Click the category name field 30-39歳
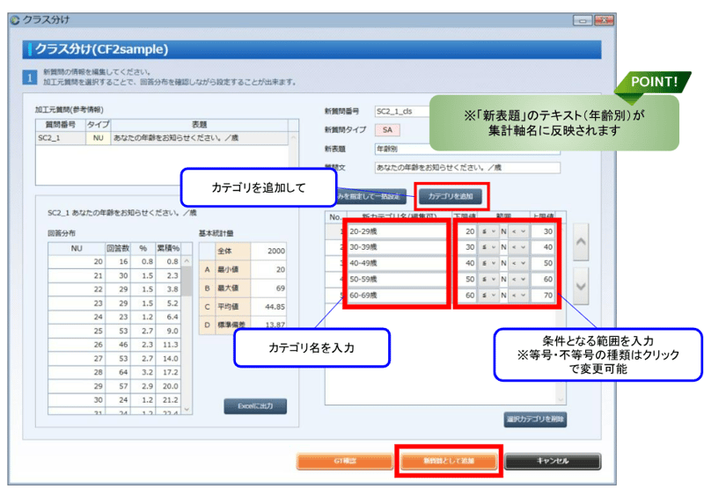This screenshot has height=489, width=704. pyautogui.click(x=397, y=247)
